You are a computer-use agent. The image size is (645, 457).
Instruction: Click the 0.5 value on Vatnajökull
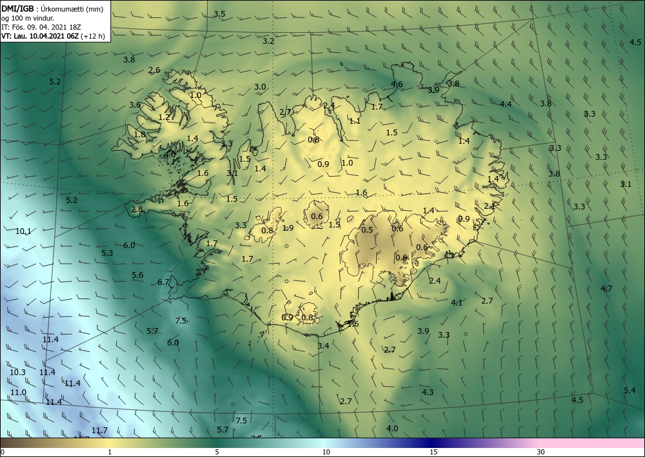(x=367, y=229)
